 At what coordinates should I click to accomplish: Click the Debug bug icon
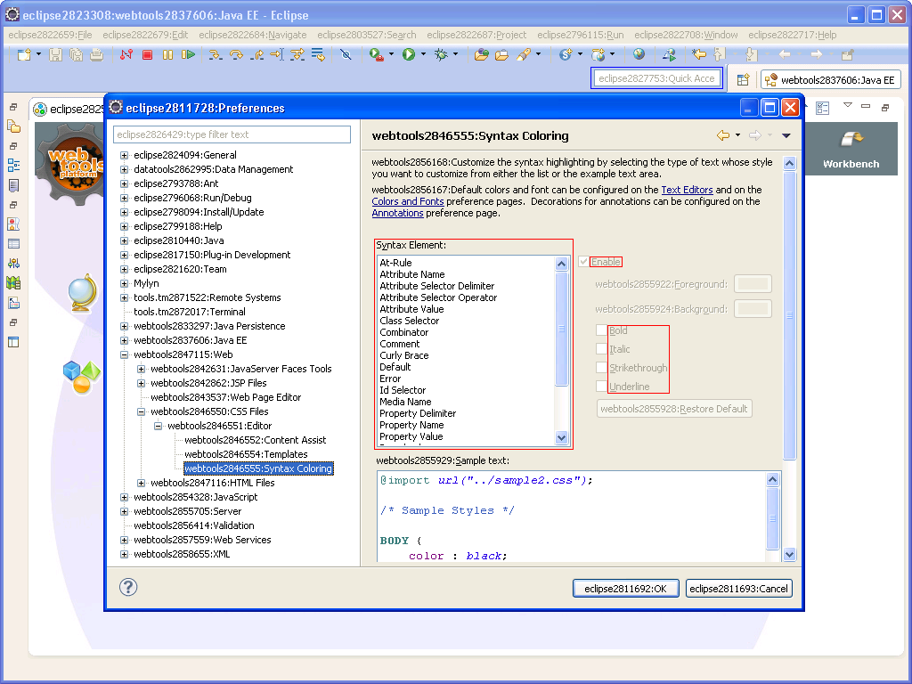coord(442,54)
